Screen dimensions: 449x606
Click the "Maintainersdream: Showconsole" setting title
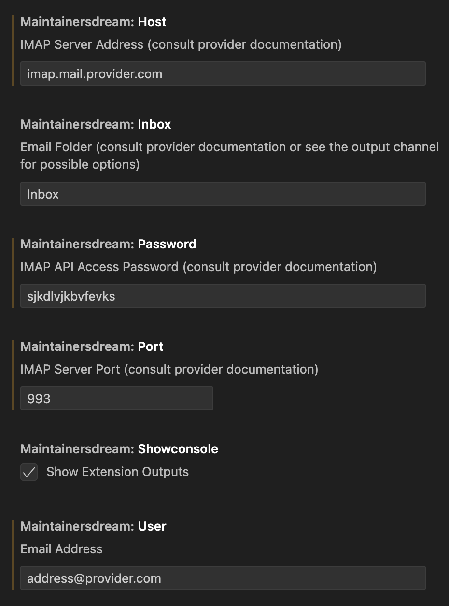(119, 449)
